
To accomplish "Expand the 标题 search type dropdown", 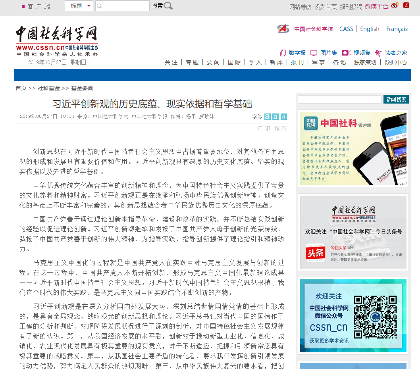I will coord(89,6).
